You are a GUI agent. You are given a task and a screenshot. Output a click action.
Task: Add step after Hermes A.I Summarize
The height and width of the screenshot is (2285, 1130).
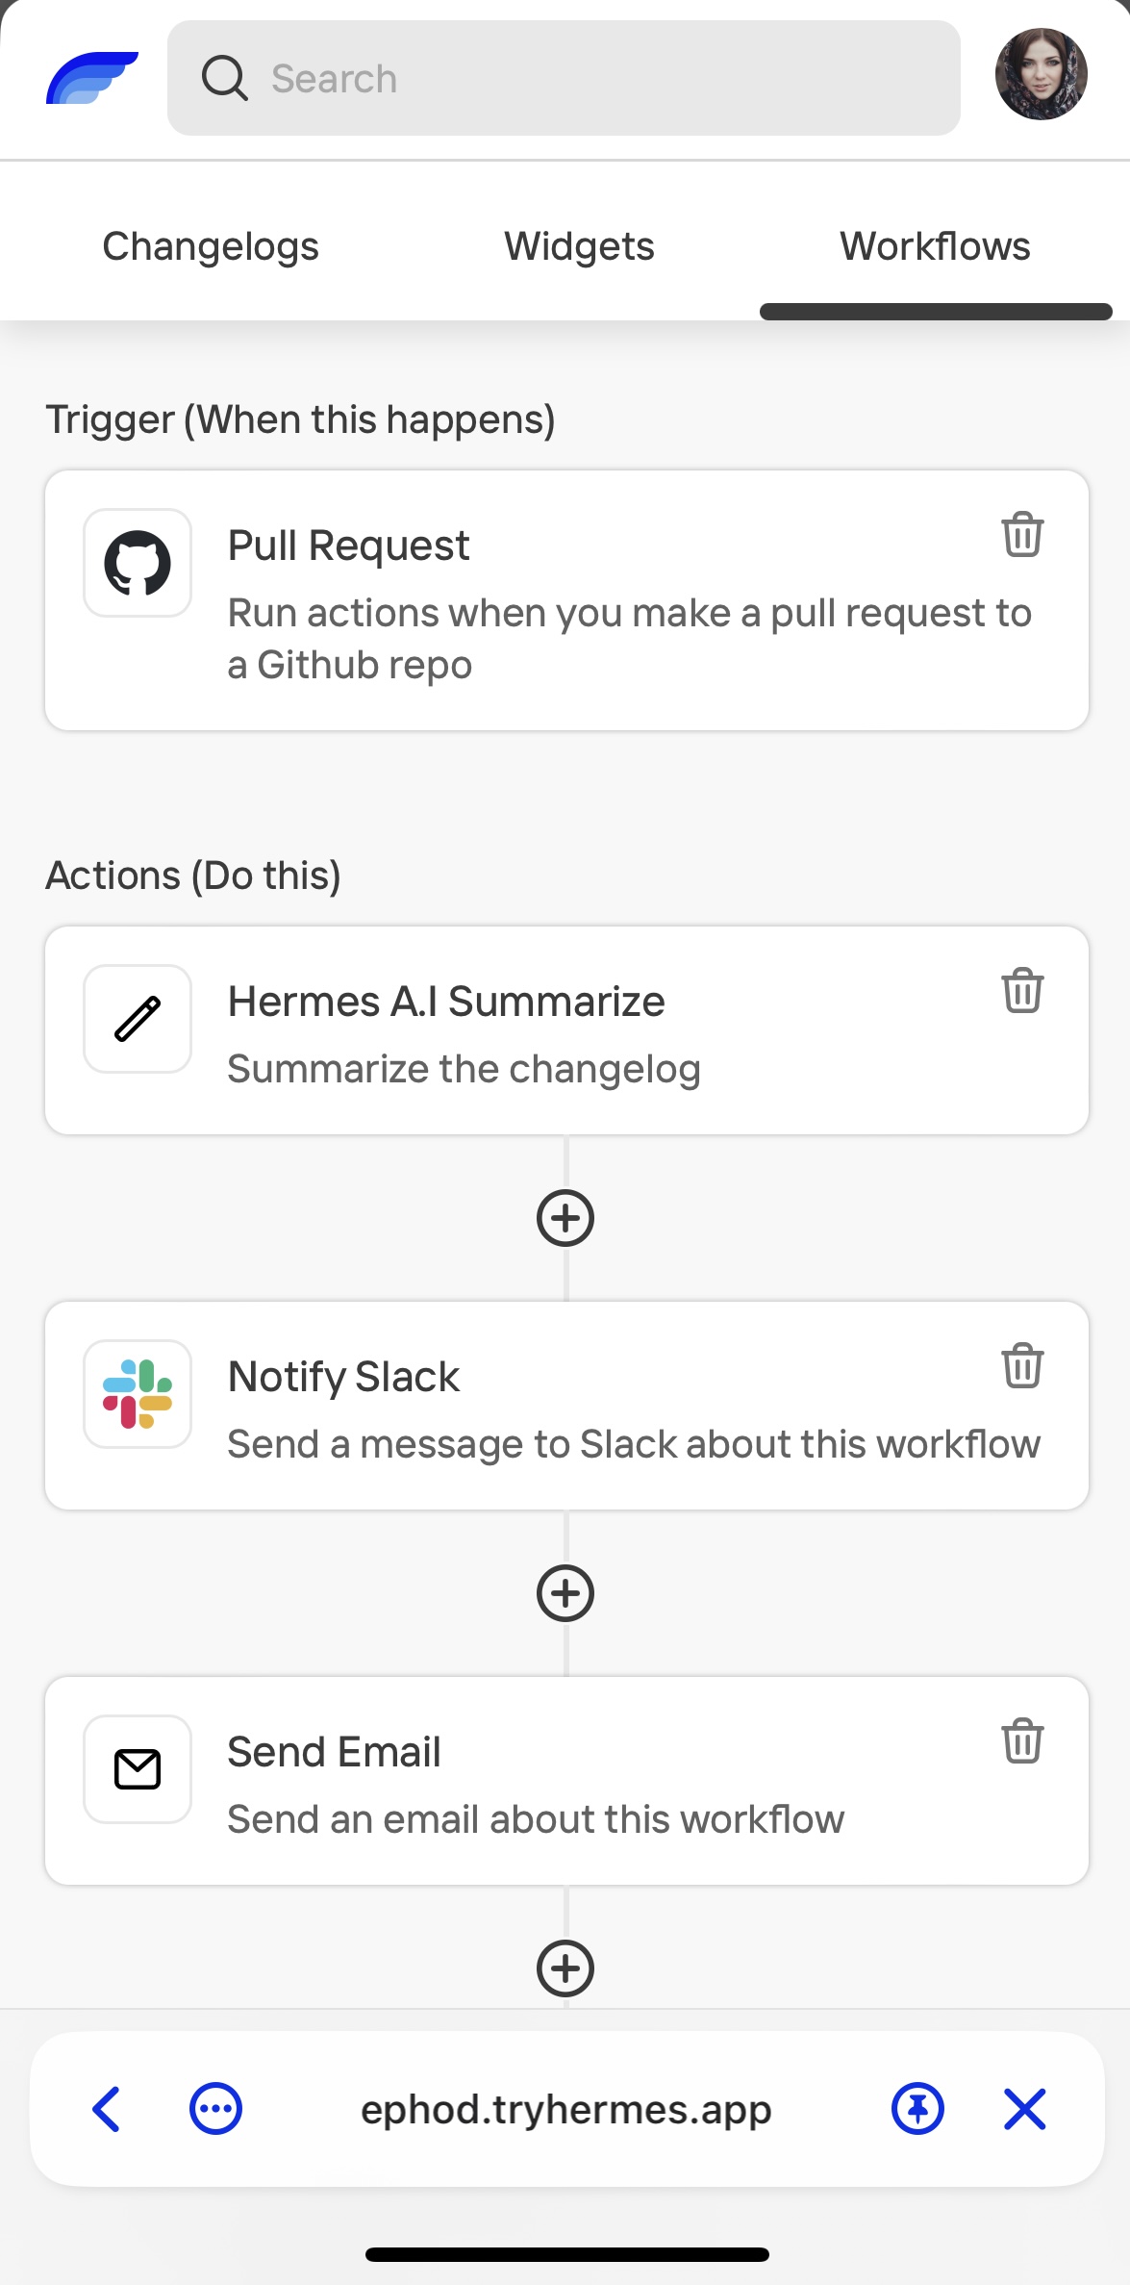click(565, 1218)
